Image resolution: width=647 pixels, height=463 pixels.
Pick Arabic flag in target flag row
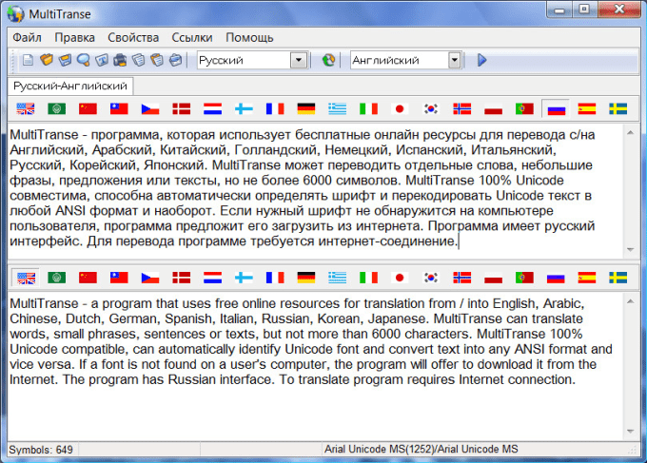(x=56, y=278)
